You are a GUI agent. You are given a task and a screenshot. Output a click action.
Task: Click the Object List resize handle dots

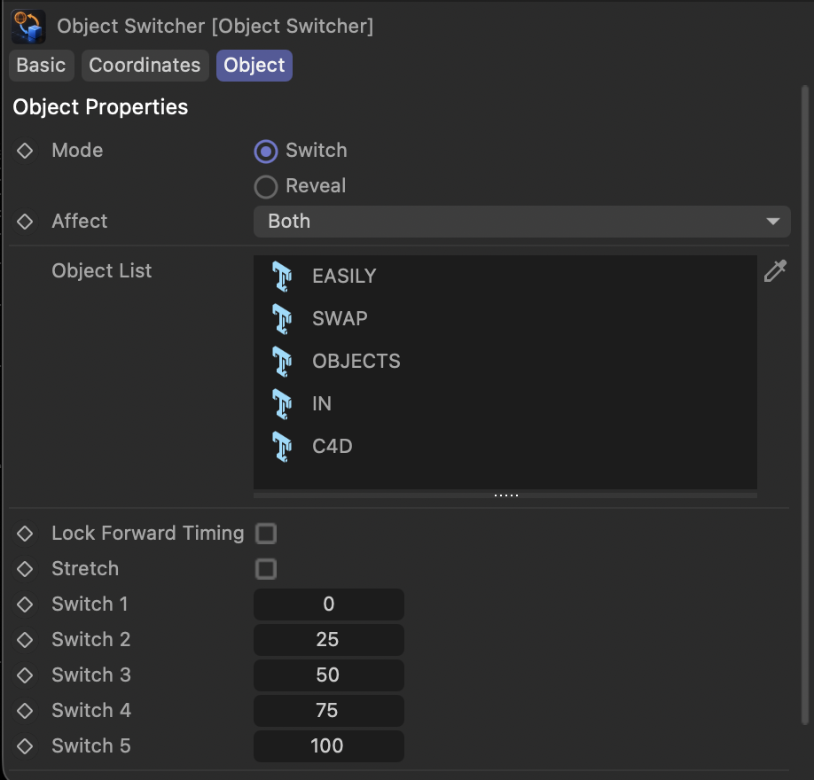coord(506,495)
